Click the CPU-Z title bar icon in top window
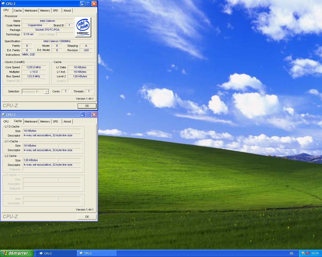 tap(3, 4)
